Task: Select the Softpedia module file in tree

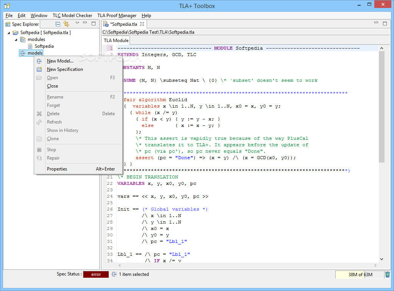Action: [44, 46]
